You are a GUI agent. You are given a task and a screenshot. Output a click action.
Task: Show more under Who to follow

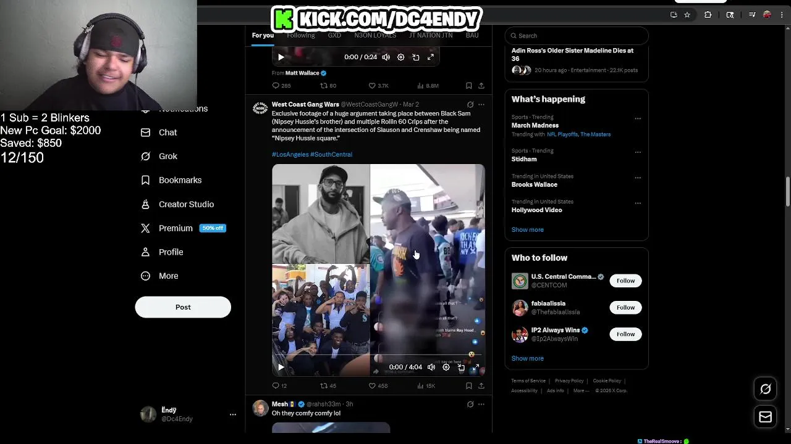click(527, 358)
